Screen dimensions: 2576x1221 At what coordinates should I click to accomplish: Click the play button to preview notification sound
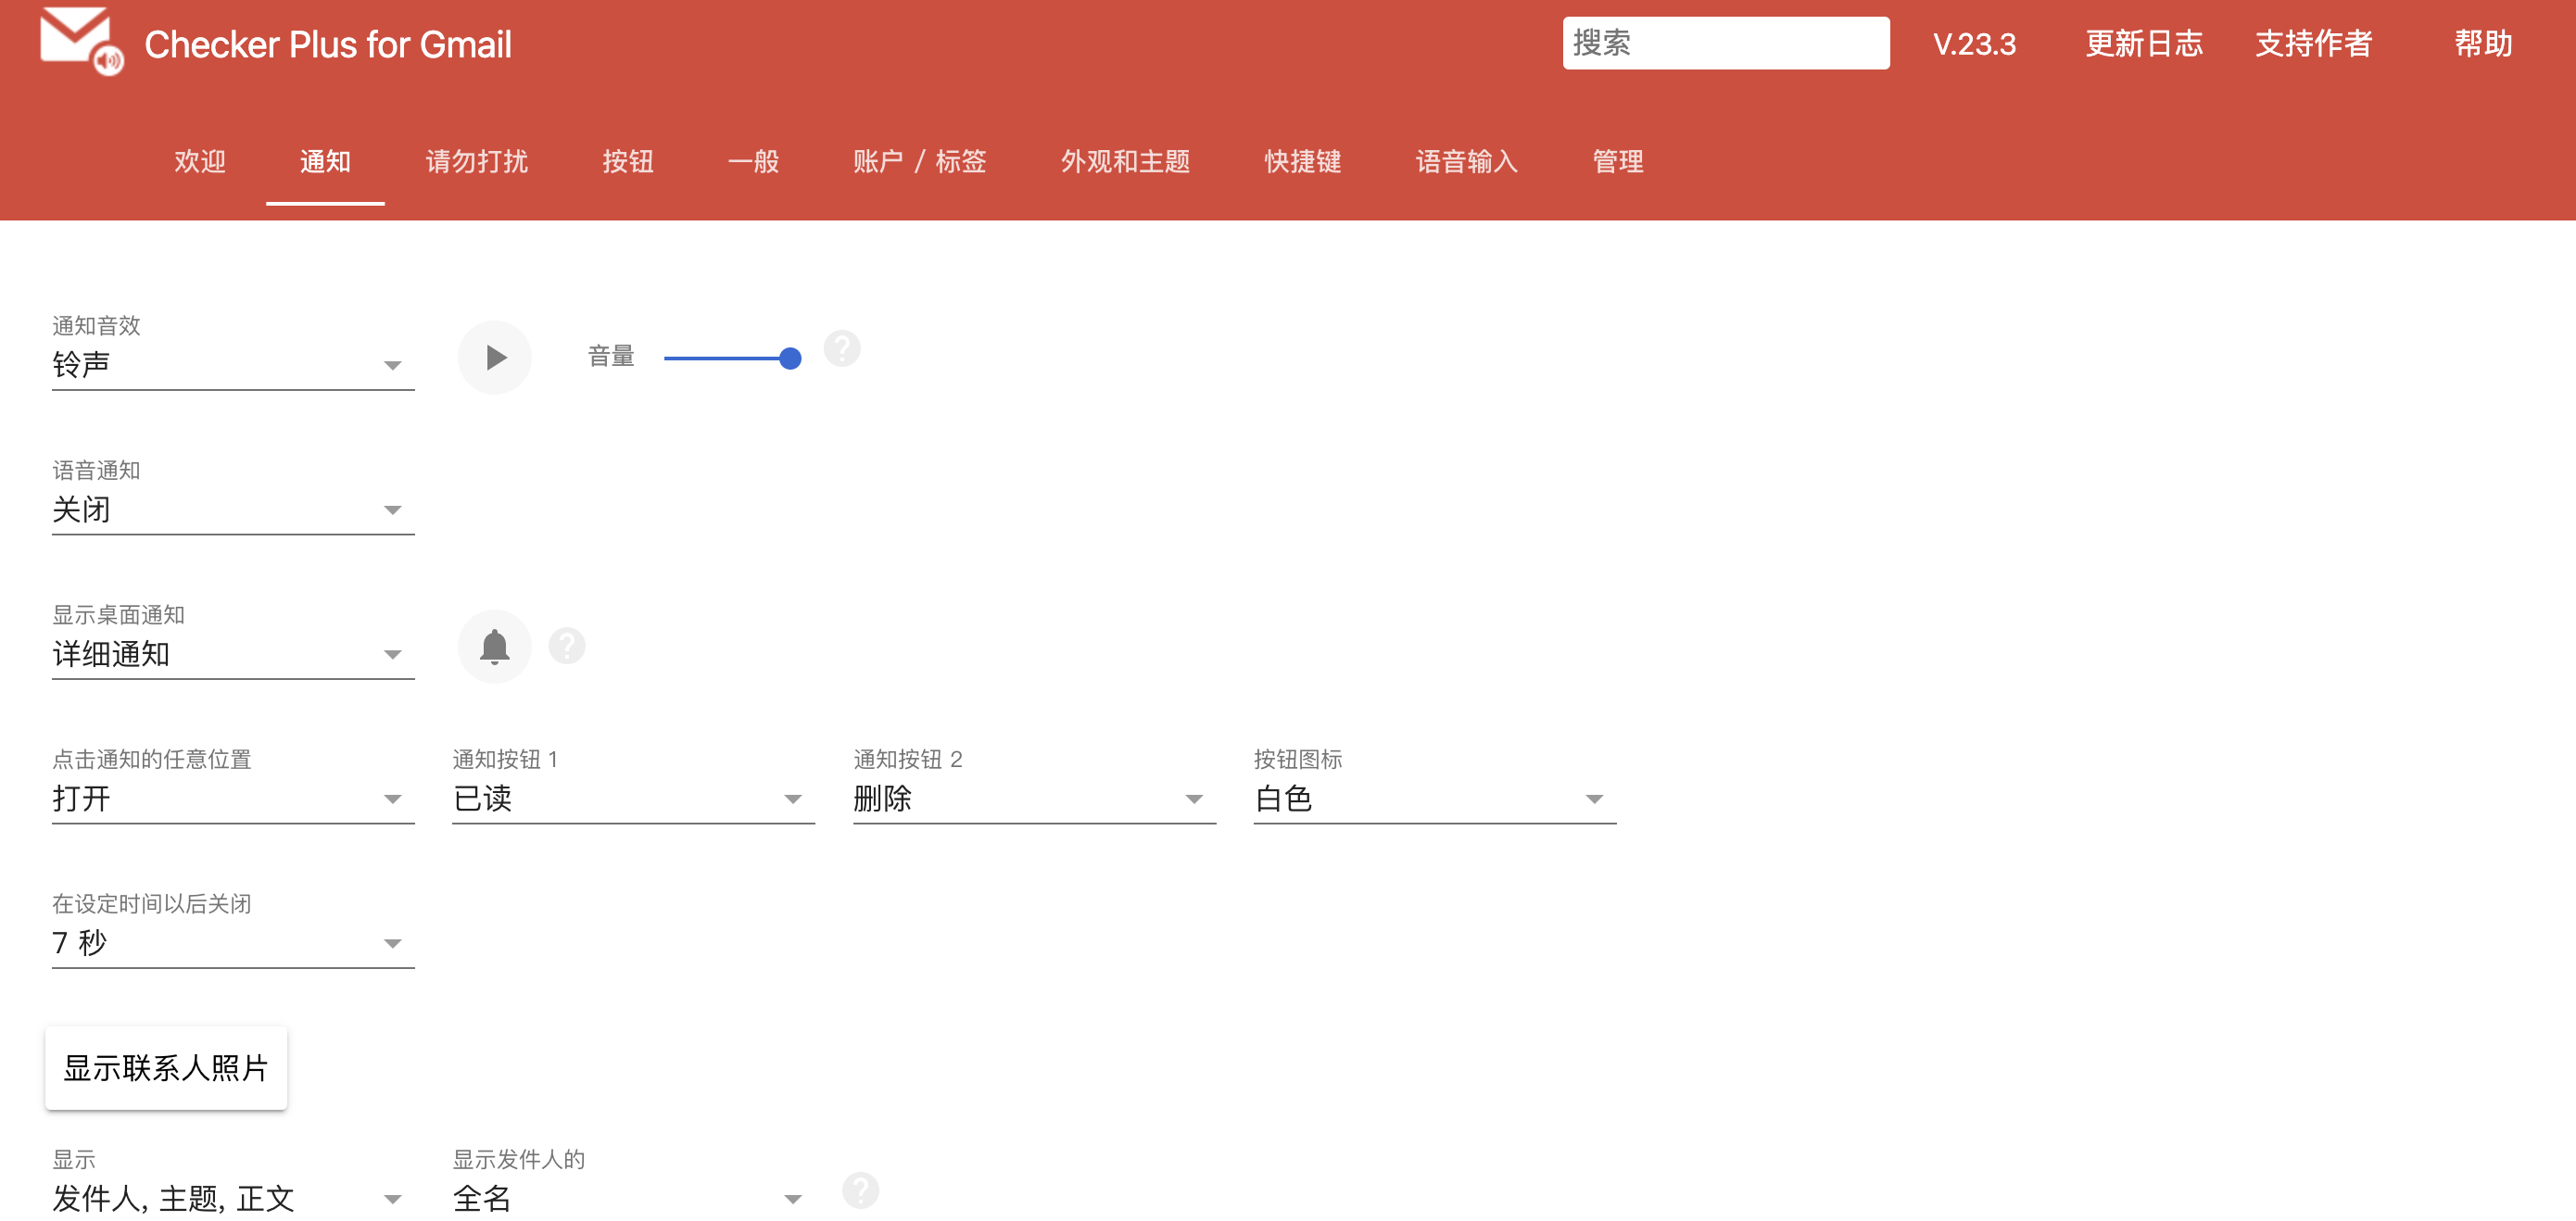[x=493, y=357]
